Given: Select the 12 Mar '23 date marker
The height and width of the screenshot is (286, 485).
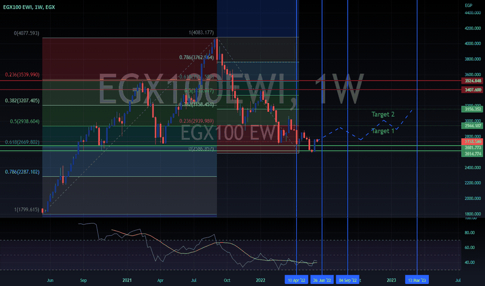Looking at the screenshot, I should [417, 280].
